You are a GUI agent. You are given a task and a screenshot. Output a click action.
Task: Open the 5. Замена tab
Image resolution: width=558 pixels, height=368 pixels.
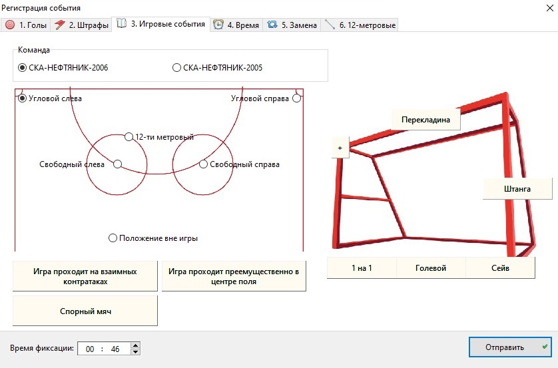tap(292, 25)
